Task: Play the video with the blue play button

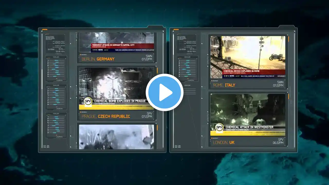Action: click(x=164, y=92)
